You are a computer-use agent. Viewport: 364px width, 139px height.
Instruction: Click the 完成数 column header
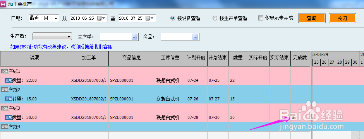coord(300,59)
